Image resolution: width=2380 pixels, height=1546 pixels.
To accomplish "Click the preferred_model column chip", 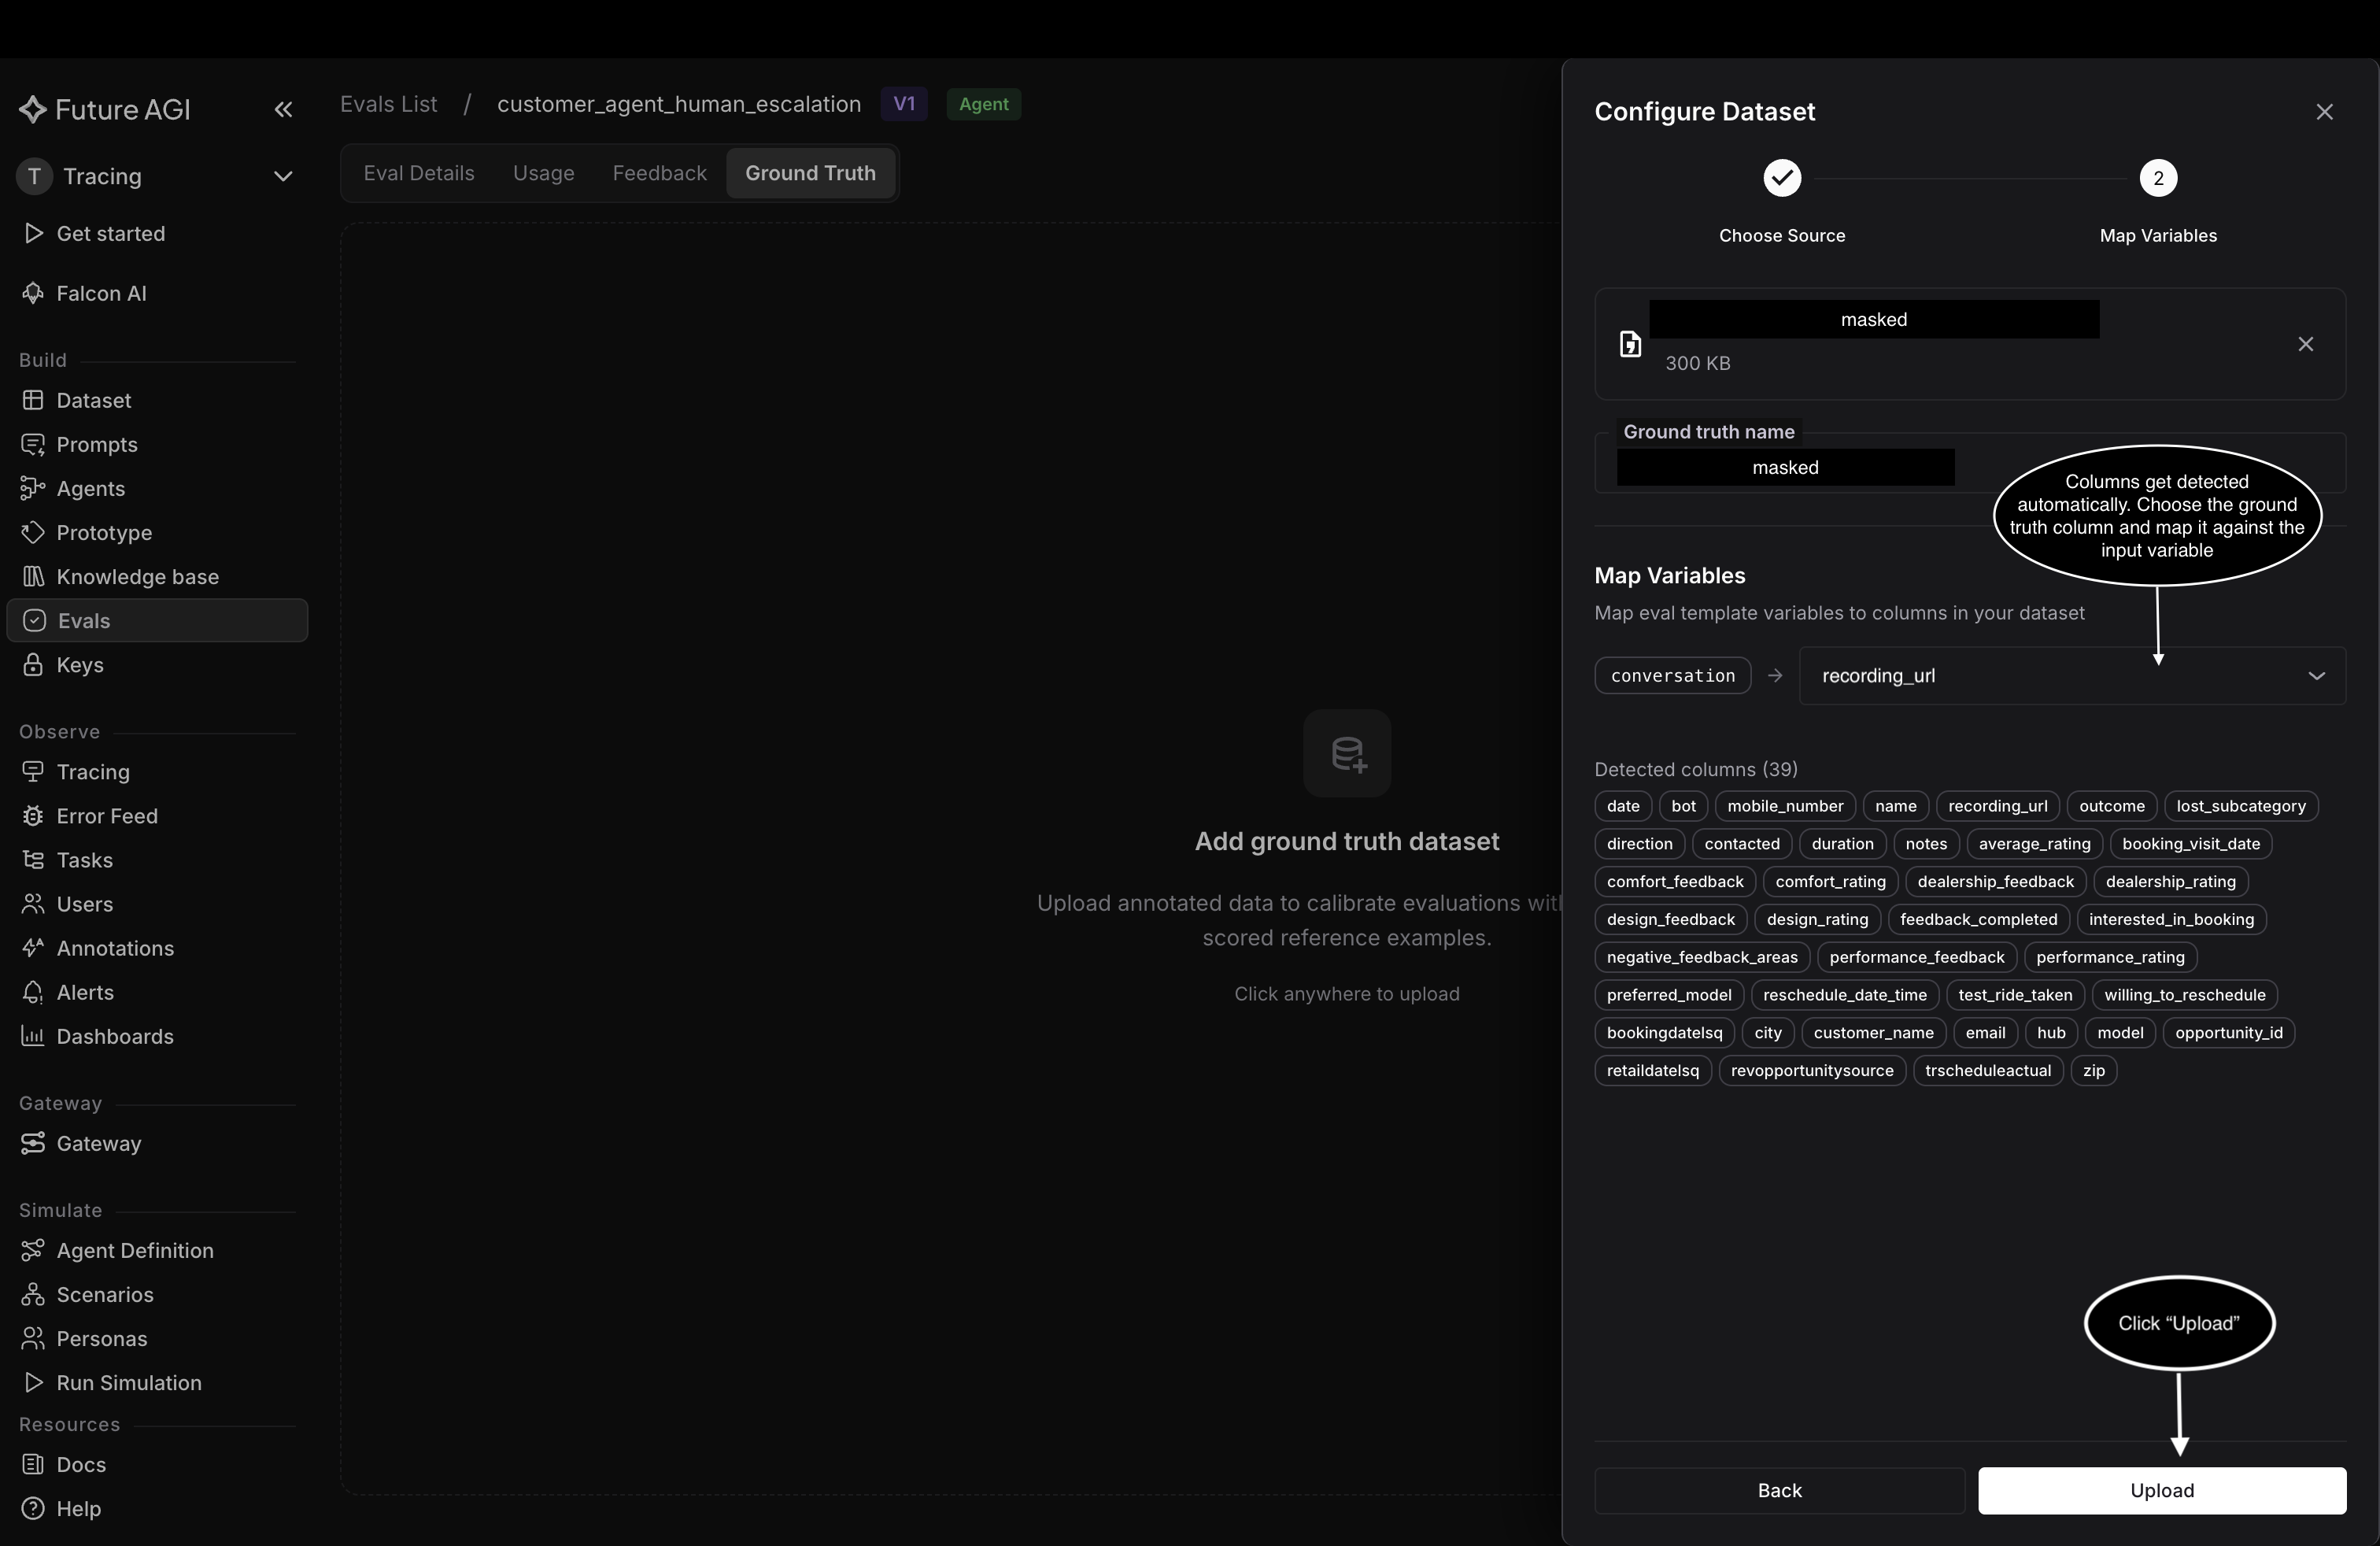I will pyautogui.click(x=1669, y=995).
